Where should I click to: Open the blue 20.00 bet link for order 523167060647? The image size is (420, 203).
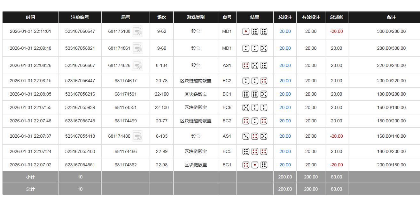(x=285, y=31)
